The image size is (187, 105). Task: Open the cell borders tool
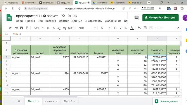pos(145,28)
